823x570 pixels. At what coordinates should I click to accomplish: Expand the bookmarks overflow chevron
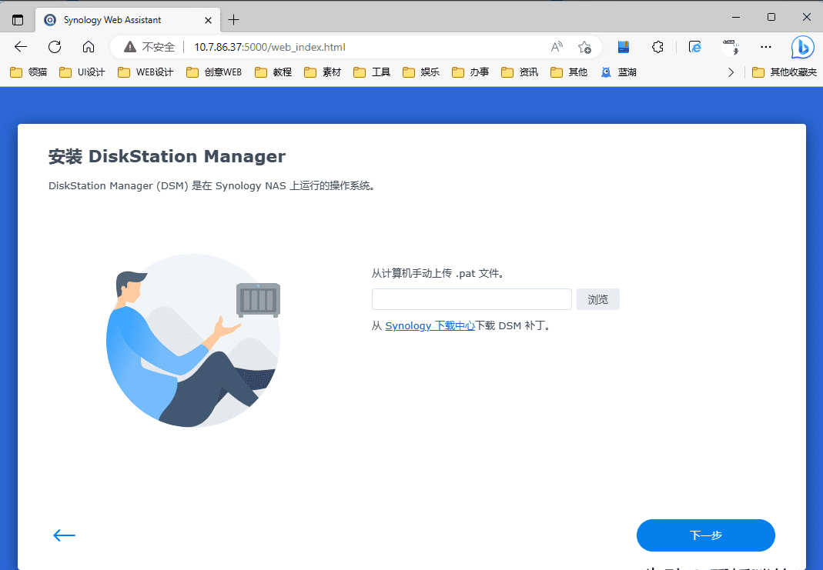pyautogui.click(x=731, y=72)
